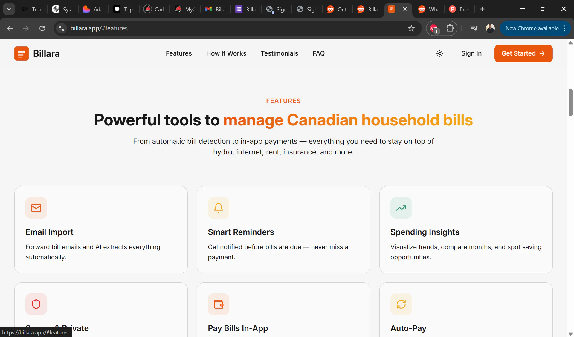This screenshot has width=574, height=337.
Task: Click the orange FEATURES section label
Action: pos(283,101)
